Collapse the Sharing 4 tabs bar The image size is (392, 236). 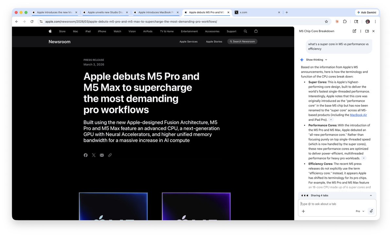[371, 195]
